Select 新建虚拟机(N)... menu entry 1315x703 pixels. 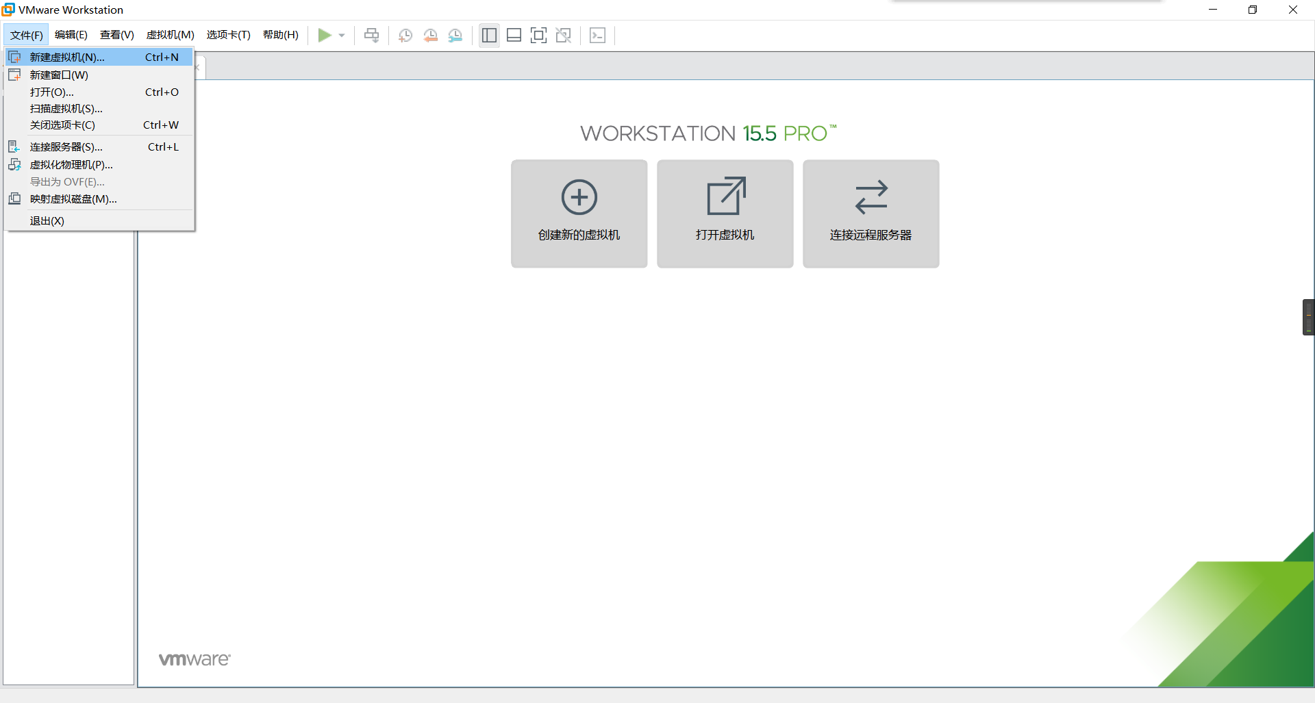pos(99,57)
